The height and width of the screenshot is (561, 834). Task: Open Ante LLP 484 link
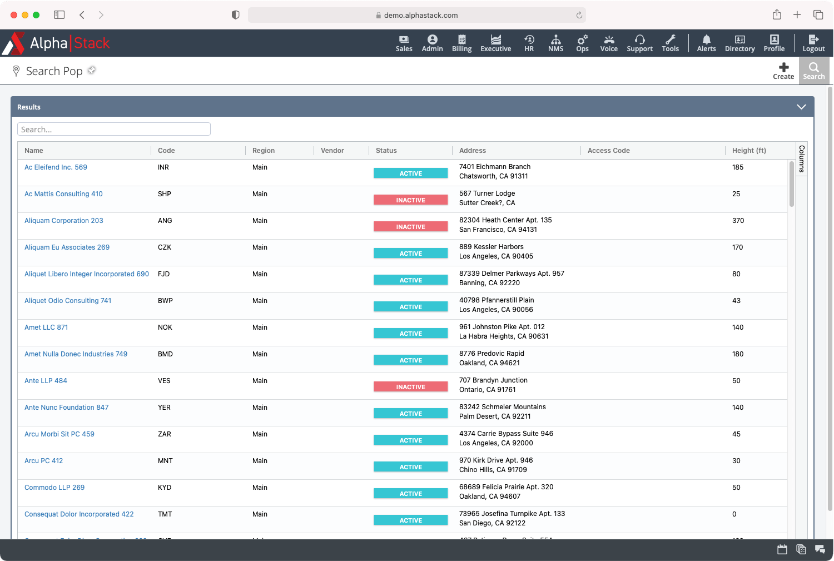46,381
